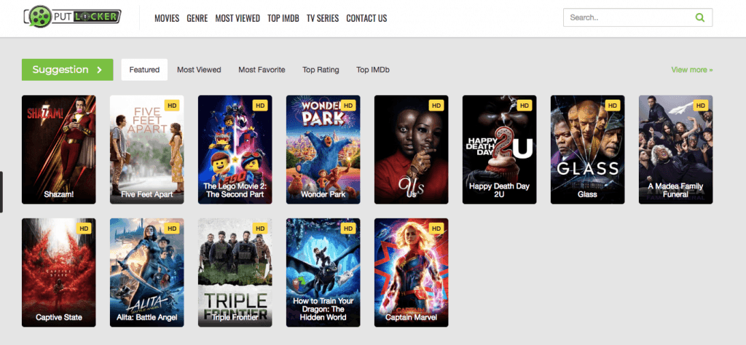Focus the Search text field
This screenshot has height=345, width=746.
[x=627, y=17]
